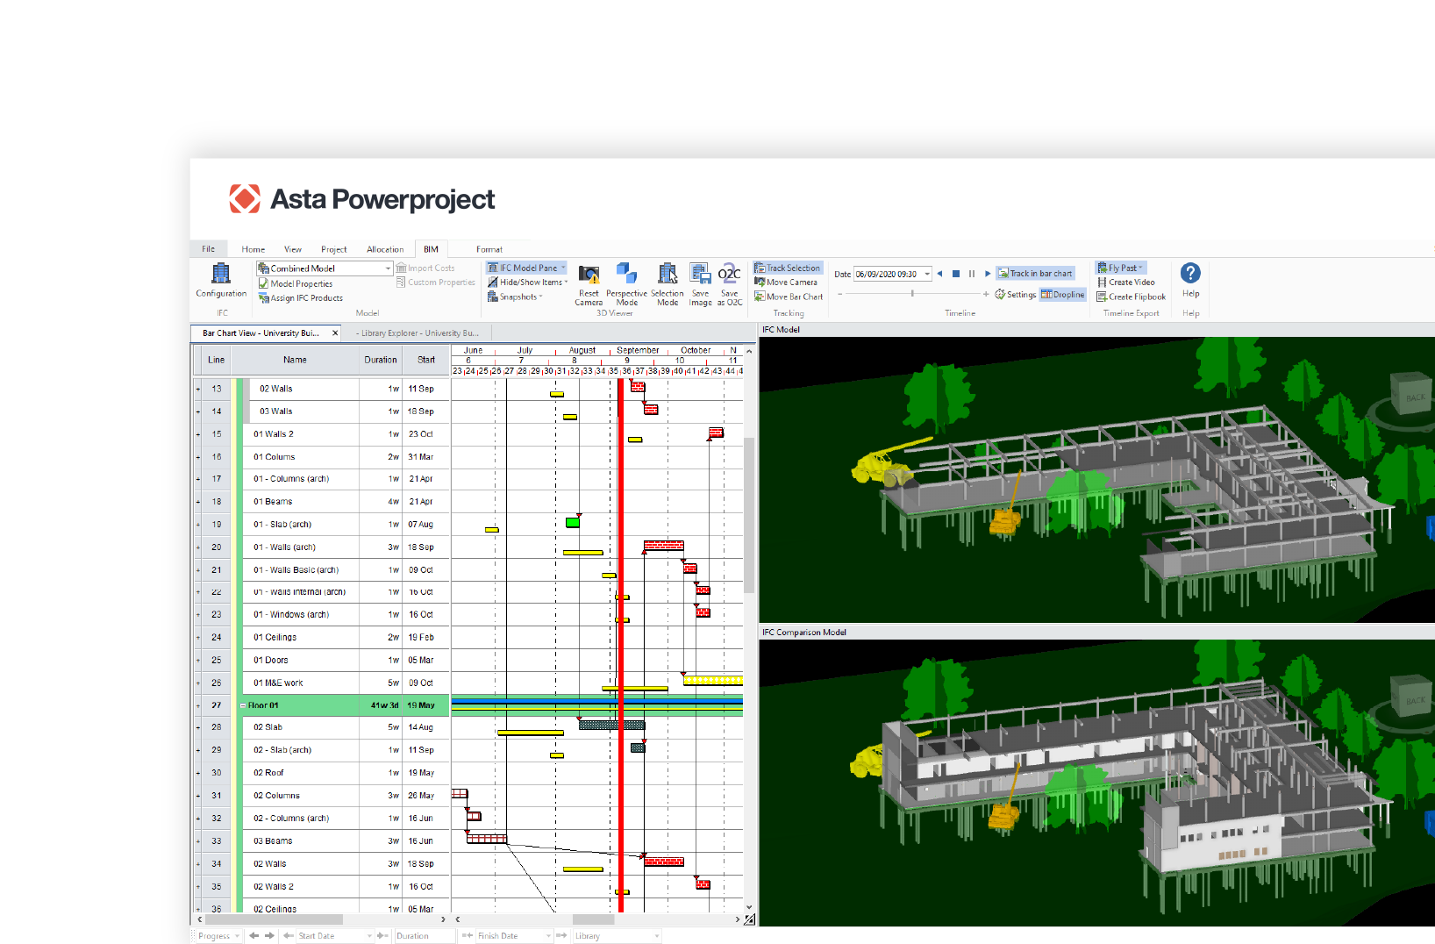Open the Fly Past dropdown
The image size is (1435, 944).
point(1121,268)
